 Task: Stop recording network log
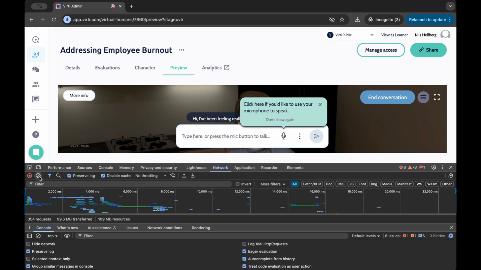[x=30, y=176]
